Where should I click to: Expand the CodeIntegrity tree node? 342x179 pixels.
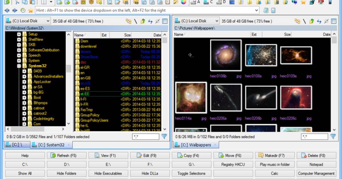[x=24, y=119]
